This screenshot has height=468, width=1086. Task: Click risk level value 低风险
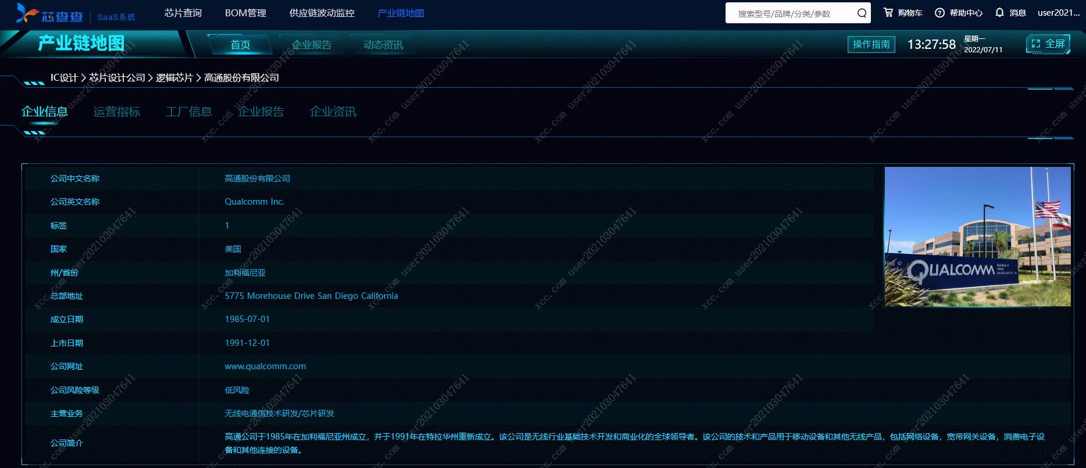[237, 390]
